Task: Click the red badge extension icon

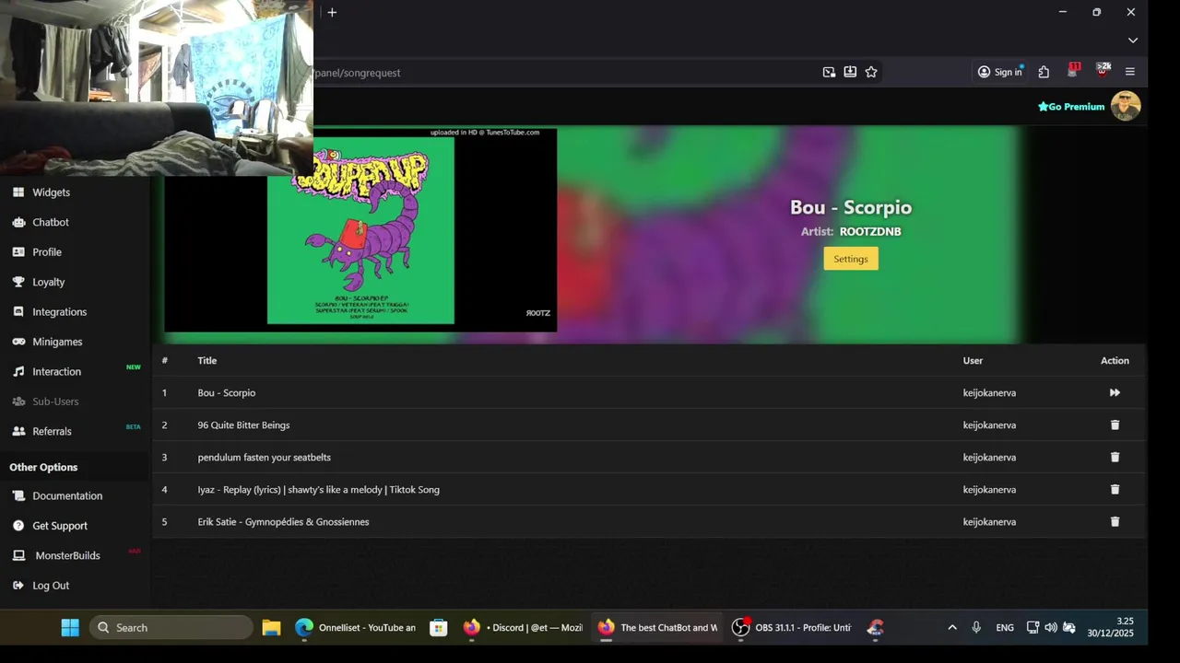Action: (1073, 71)
